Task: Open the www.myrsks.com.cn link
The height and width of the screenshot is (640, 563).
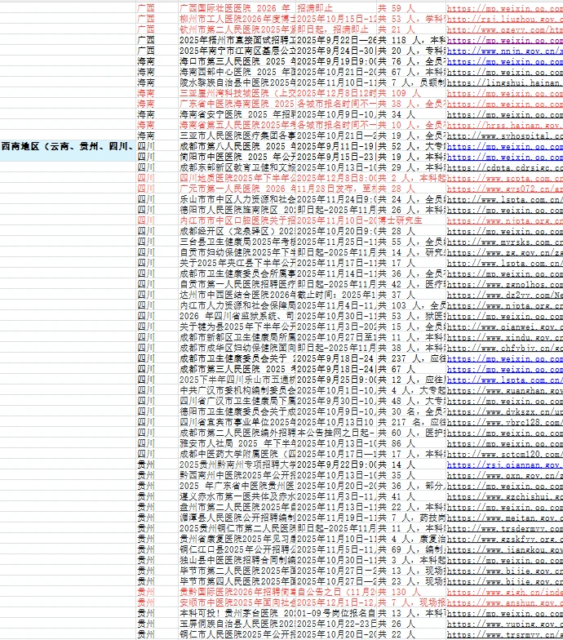Action: [504, 242]
